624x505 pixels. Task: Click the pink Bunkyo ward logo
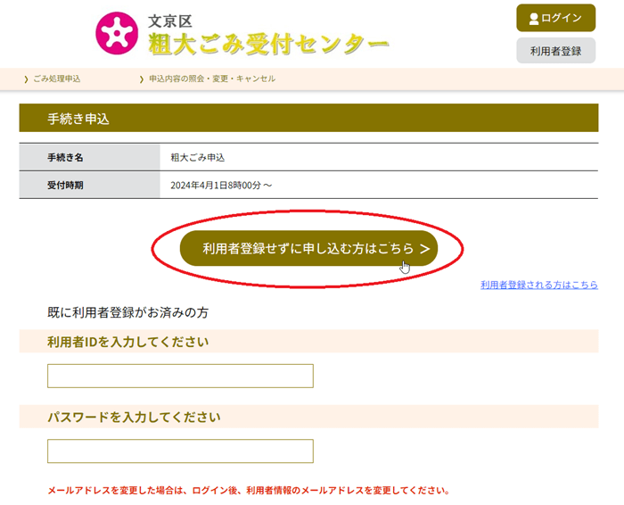click(117, 33)
